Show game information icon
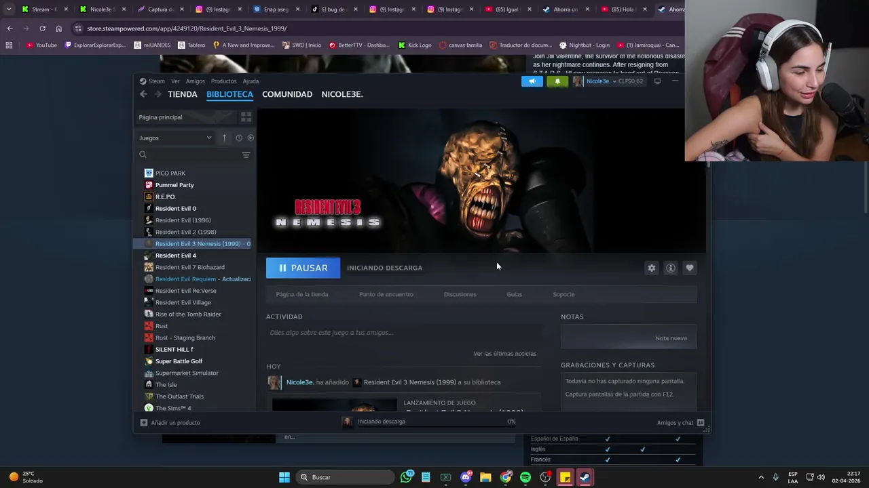 671,268
